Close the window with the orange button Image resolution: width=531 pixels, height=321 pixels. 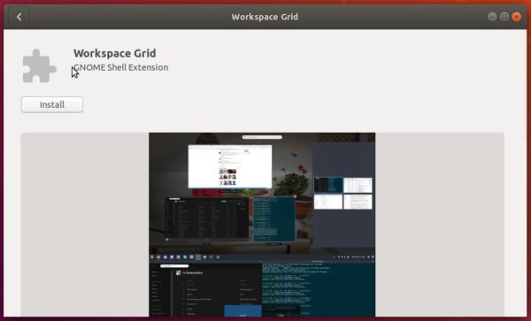click(517, 17)
